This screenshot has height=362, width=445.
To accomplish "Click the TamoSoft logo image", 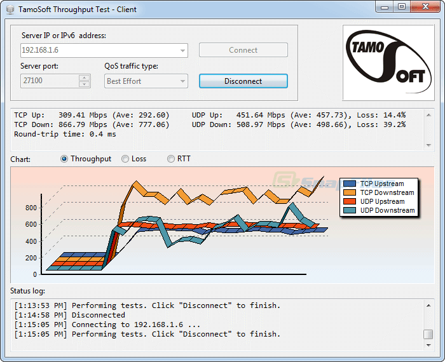I will tap(388, 63).
